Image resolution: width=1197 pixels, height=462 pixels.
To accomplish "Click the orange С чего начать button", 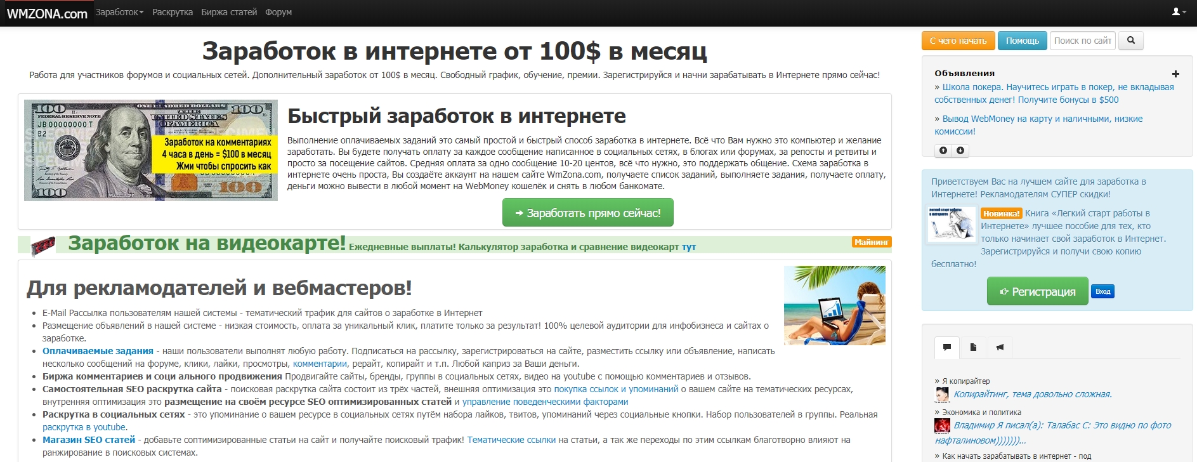I will 958,41.
